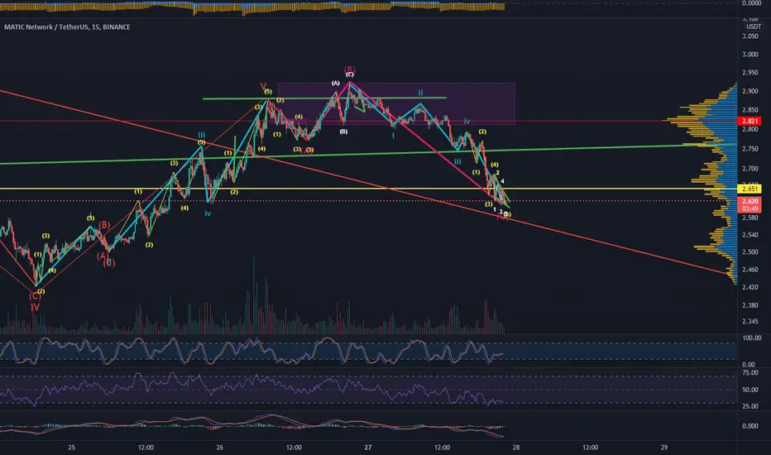The height and width of the screenshot is (455, 771).
Task: Click the 03:49 candle countdown timer
Action: 749,208
